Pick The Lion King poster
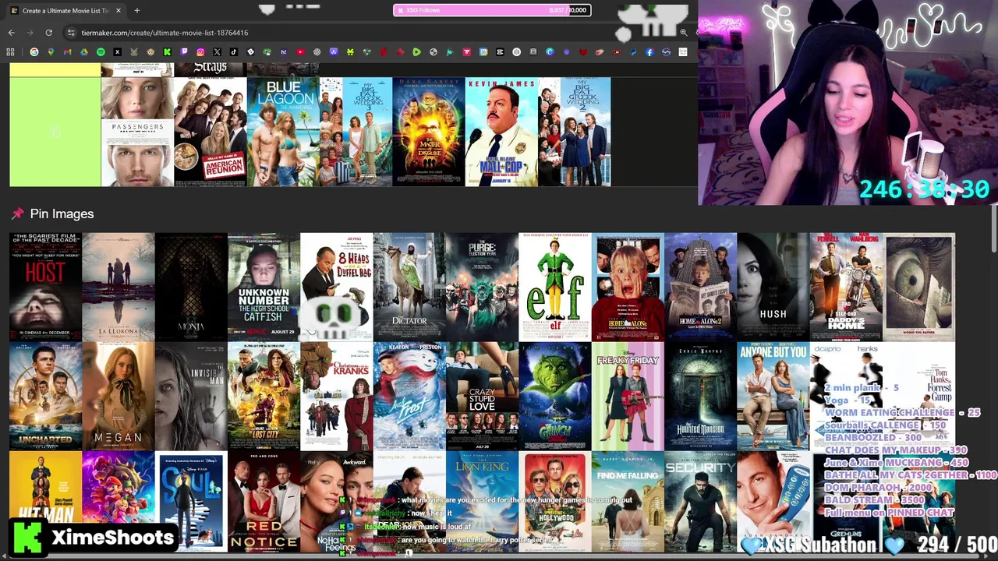998x561 pixels. [482, 503]
